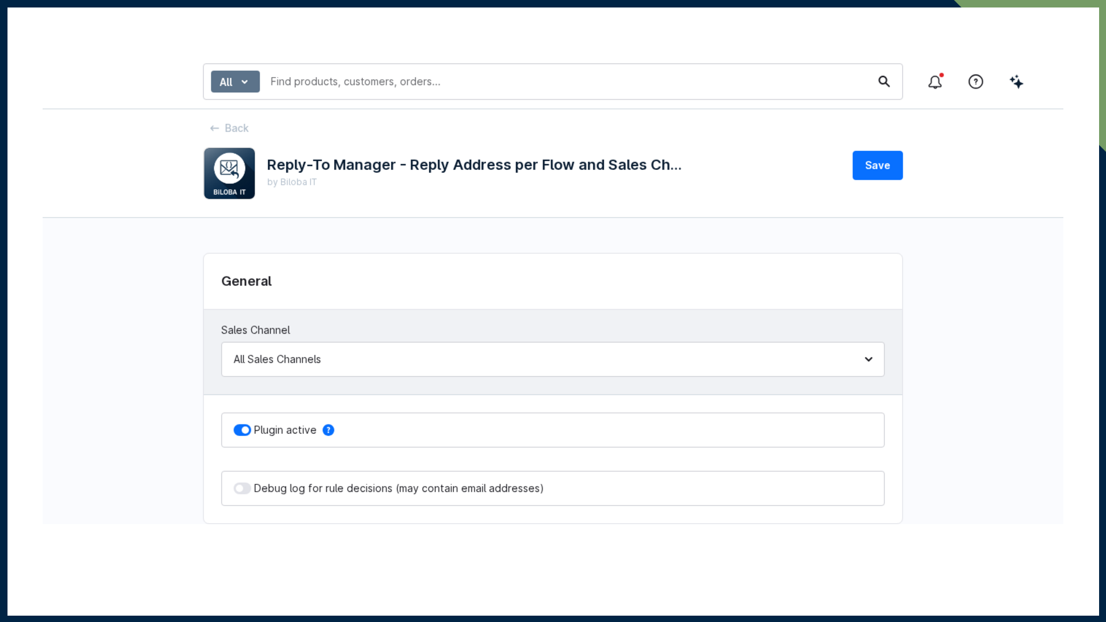Open the All search filter dropdown
This screenshot has width=1106, height=622.
coord(235,82)
